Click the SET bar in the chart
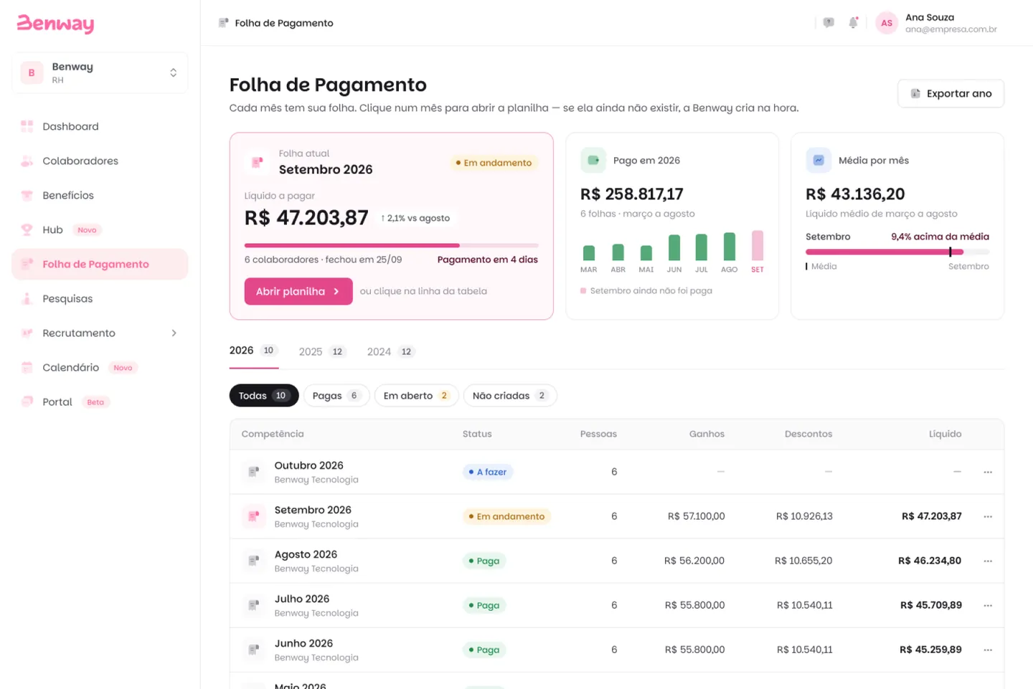Viewport: 1033px width, 689px height. pyautogui.click(x=758, y=245)
